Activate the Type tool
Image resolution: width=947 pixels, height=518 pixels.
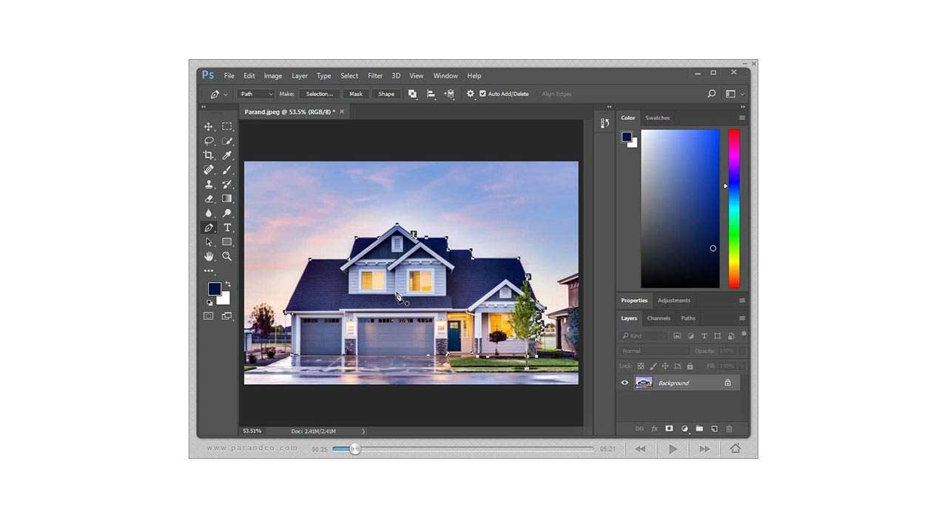pyautogui.click(x=227, y=227)
